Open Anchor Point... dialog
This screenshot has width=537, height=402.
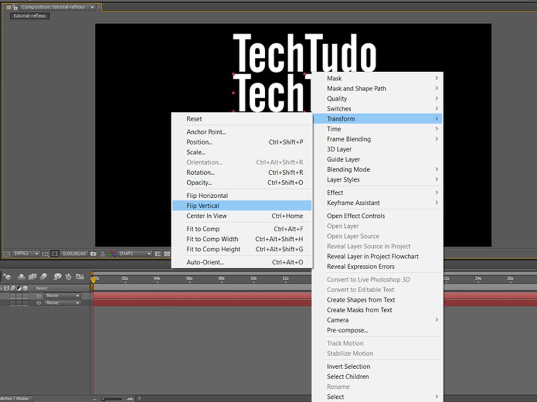pyautogui.click(x=242, y=132)
